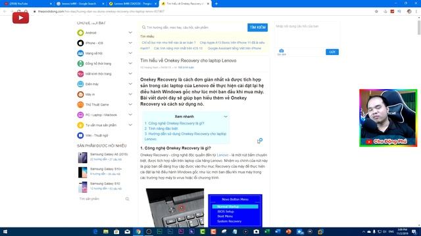Click the Wiki - Thuật ngữ icon

(x=80, y=136)
